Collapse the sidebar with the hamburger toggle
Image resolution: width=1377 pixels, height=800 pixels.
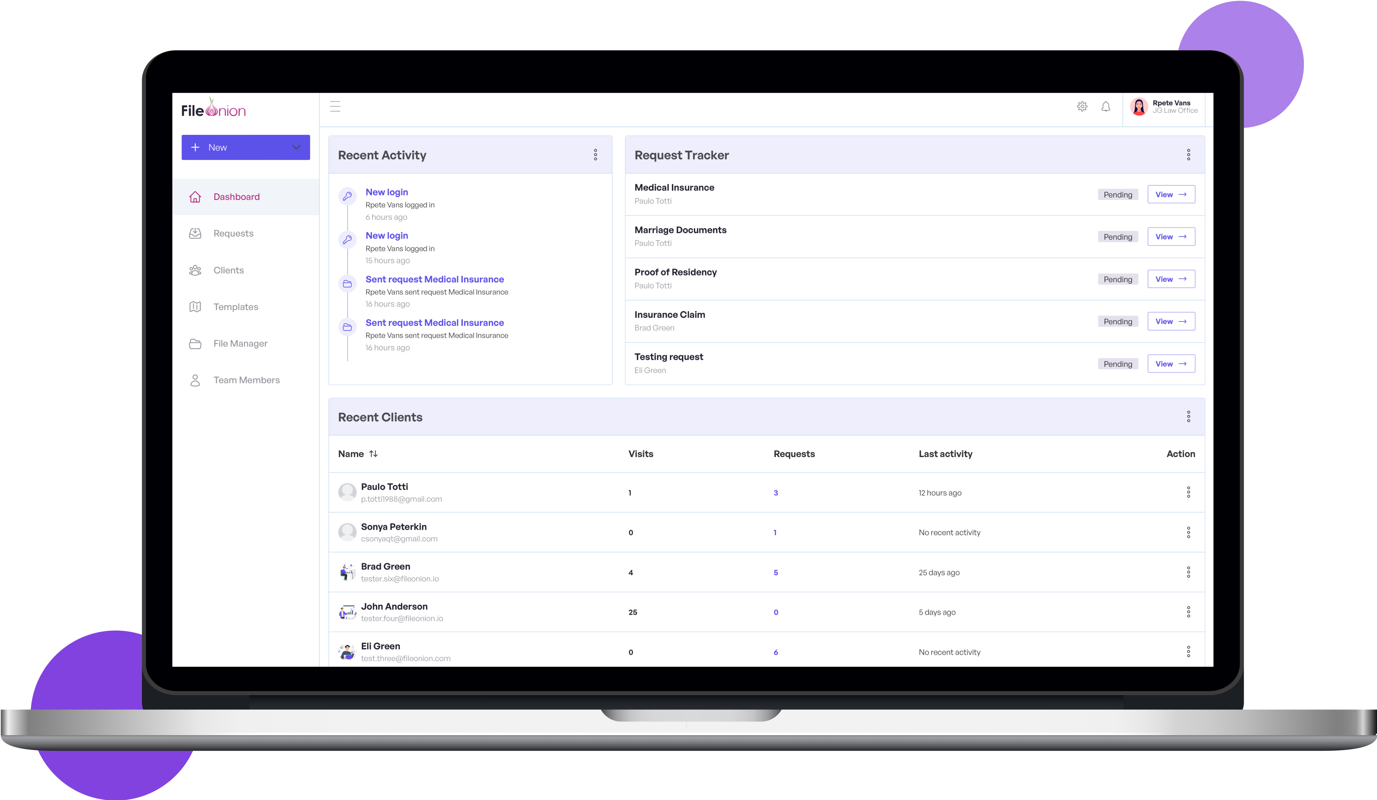tap(335, 106)
